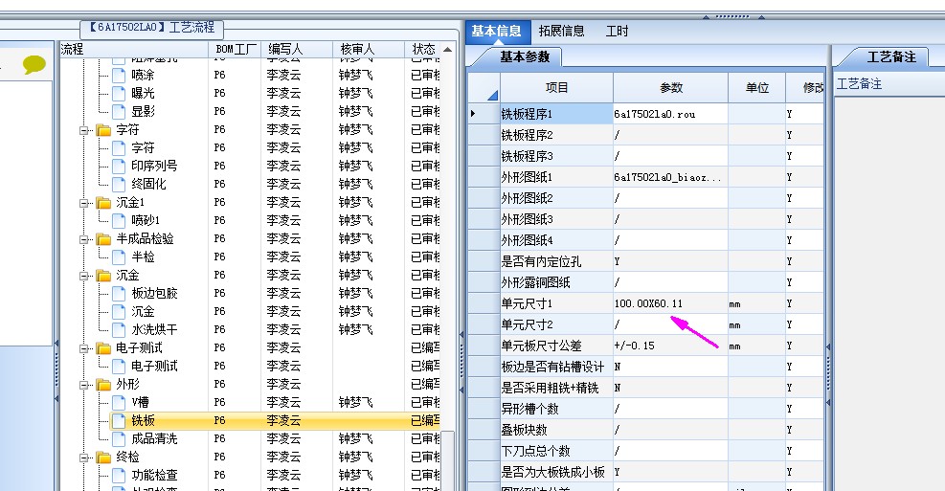Click the 异形槽个数 label
The width and height of the screenshot is (945, 491).
click(x=529, y=409)
